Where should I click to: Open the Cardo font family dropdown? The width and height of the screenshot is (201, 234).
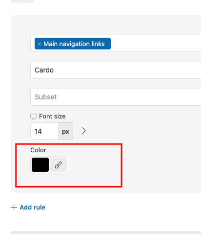pyautogui.click(x=116, y=70)
